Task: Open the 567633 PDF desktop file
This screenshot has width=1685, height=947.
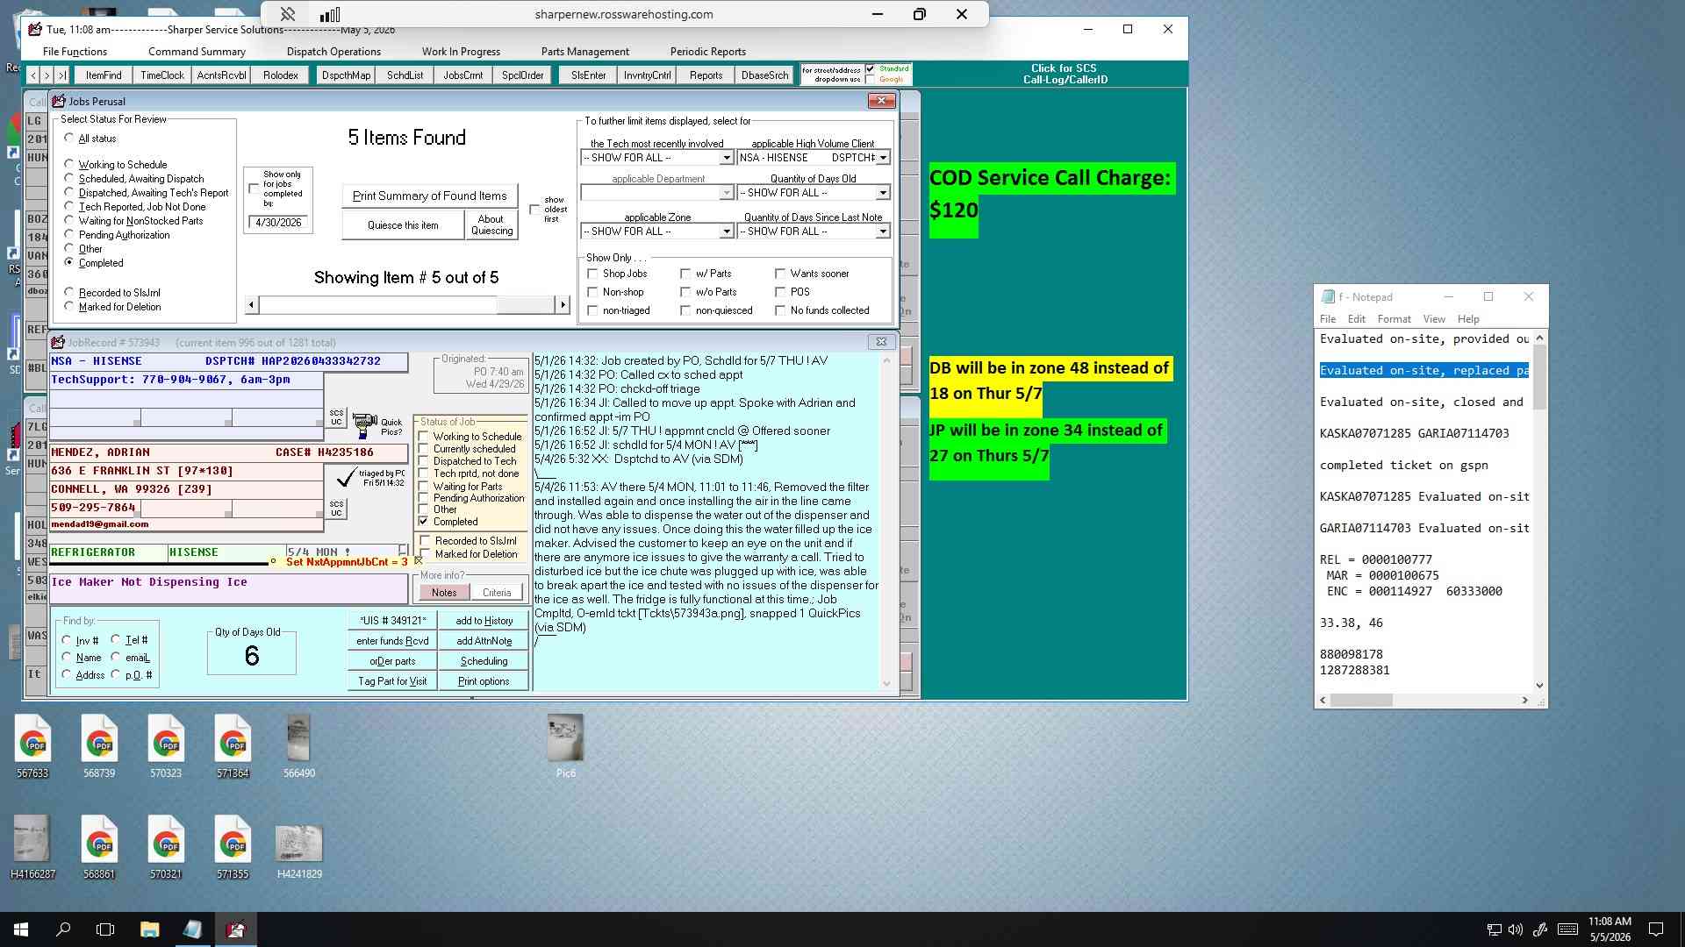Action: coord(32,745)
